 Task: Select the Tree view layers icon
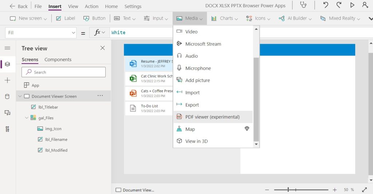point(7,64)
